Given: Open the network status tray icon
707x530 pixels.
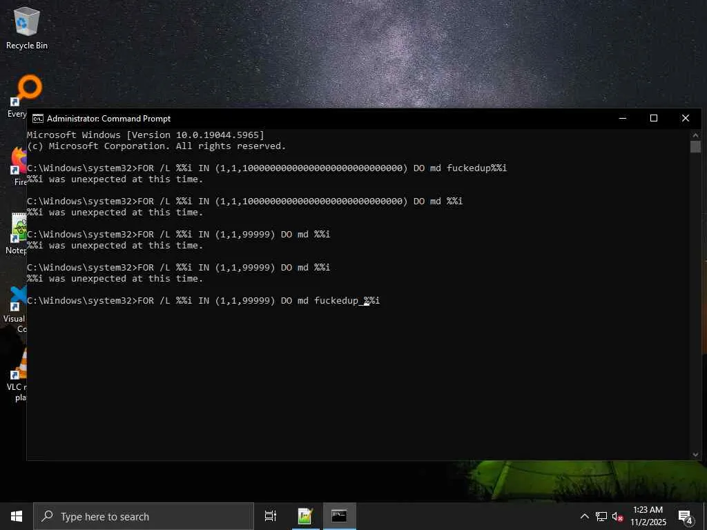Looking at the screenshot, I should tap(601, 516).
